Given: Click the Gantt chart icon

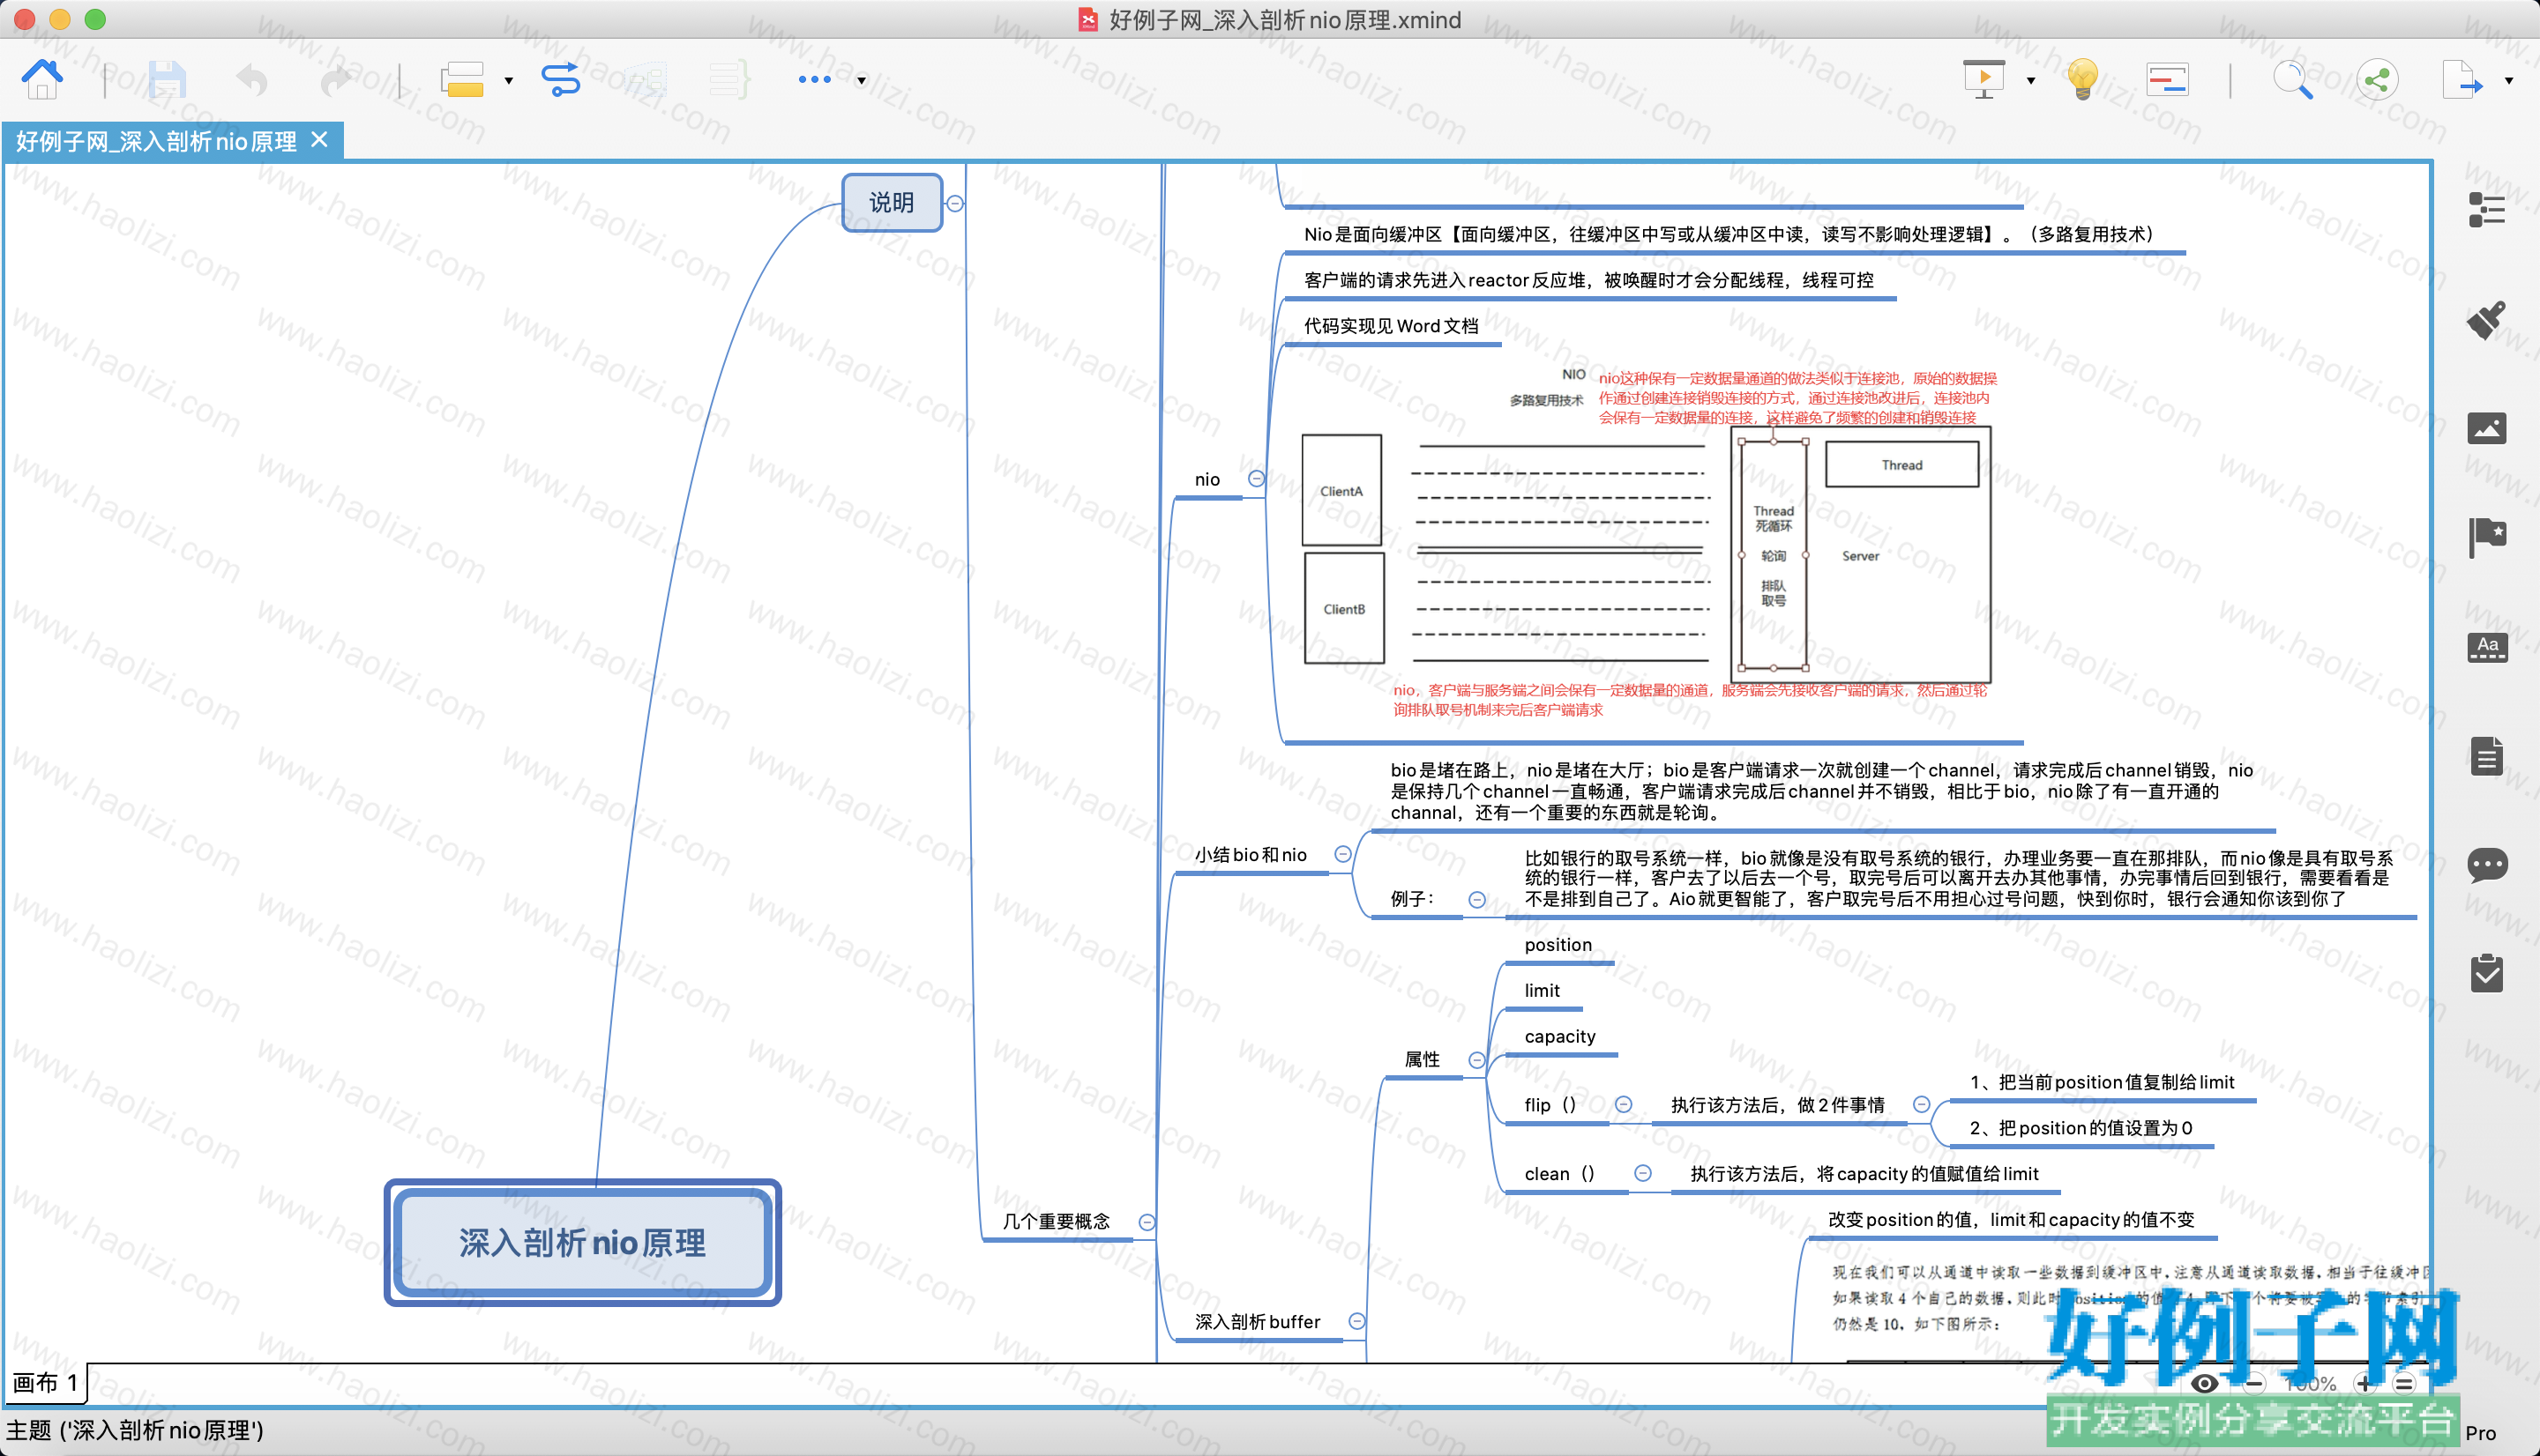Looking at the screenshot, I should (2168, 79).
